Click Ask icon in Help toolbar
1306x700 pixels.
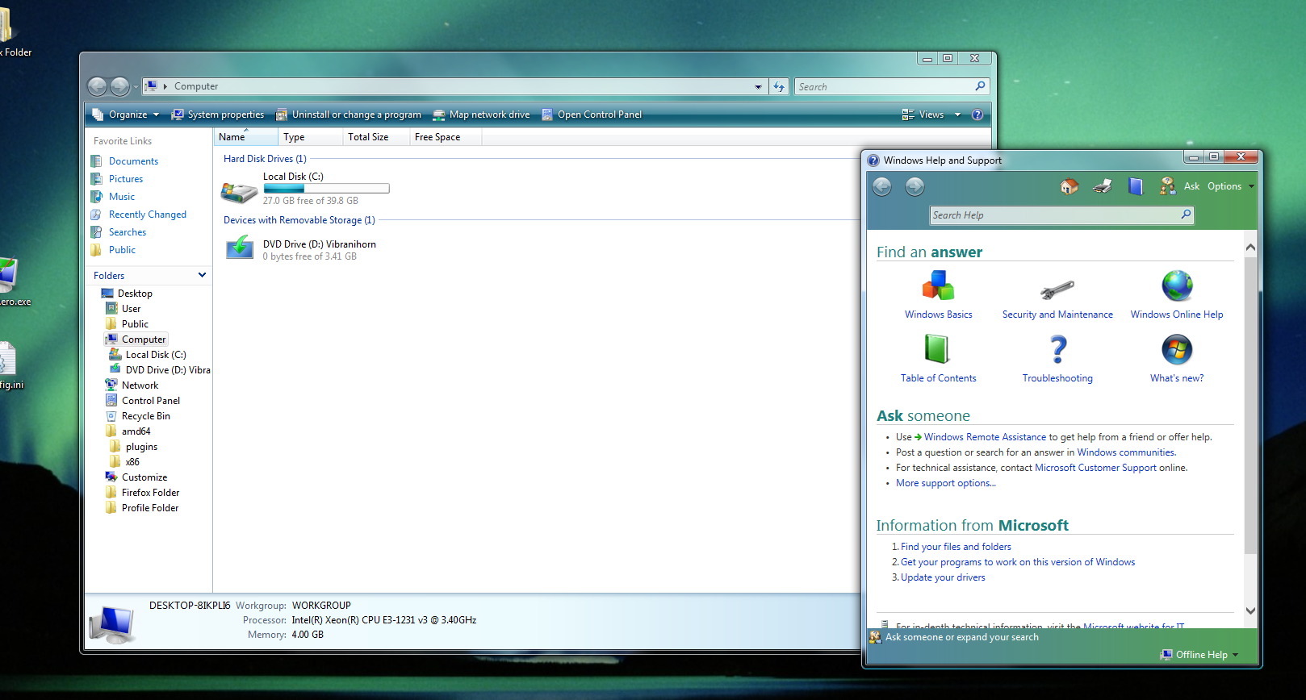[x=1167, y=186]
